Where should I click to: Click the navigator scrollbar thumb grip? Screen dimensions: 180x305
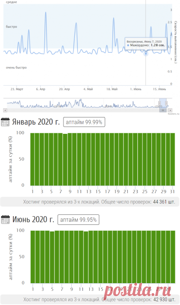point(163,110)
